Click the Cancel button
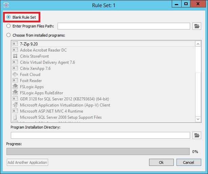This screenshot has width=208, height=174. (189, 162)
